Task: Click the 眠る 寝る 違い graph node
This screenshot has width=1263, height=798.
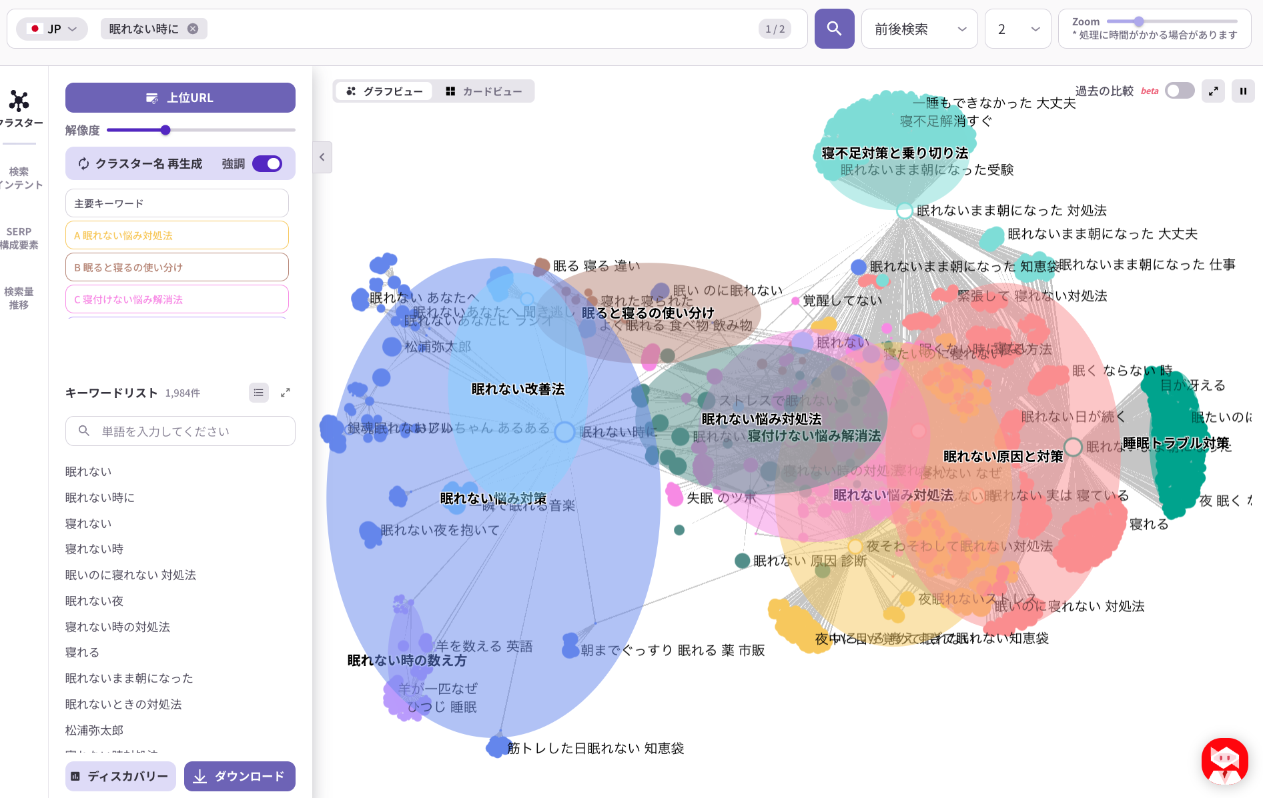Action: coord(542,265)
